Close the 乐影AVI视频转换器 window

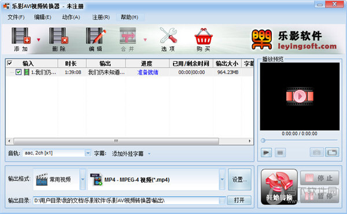click(x=334, y=4)
